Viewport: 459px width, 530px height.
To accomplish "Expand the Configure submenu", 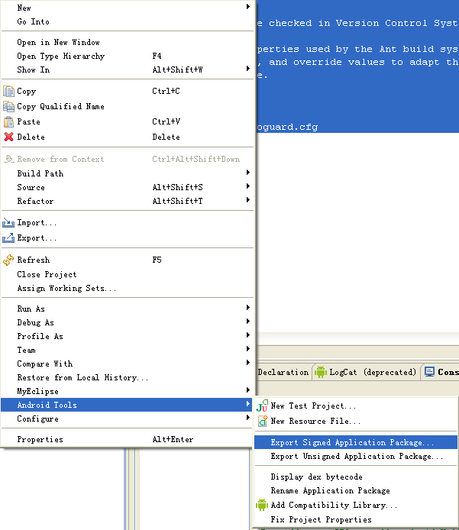I will [x=248, y=419].
